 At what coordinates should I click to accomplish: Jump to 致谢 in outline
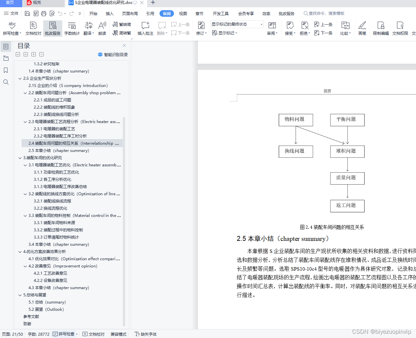(27, 324)
